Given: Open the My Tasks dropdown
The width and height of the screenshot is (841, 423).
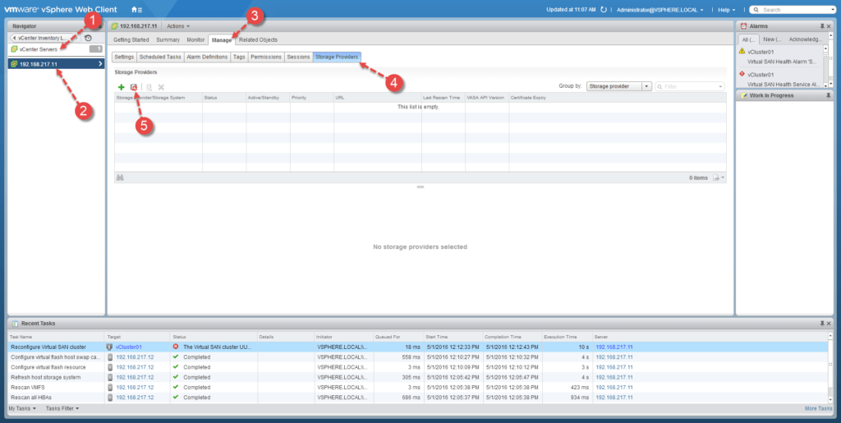Looking at the screenshot, I should click(x=22, y=408).
